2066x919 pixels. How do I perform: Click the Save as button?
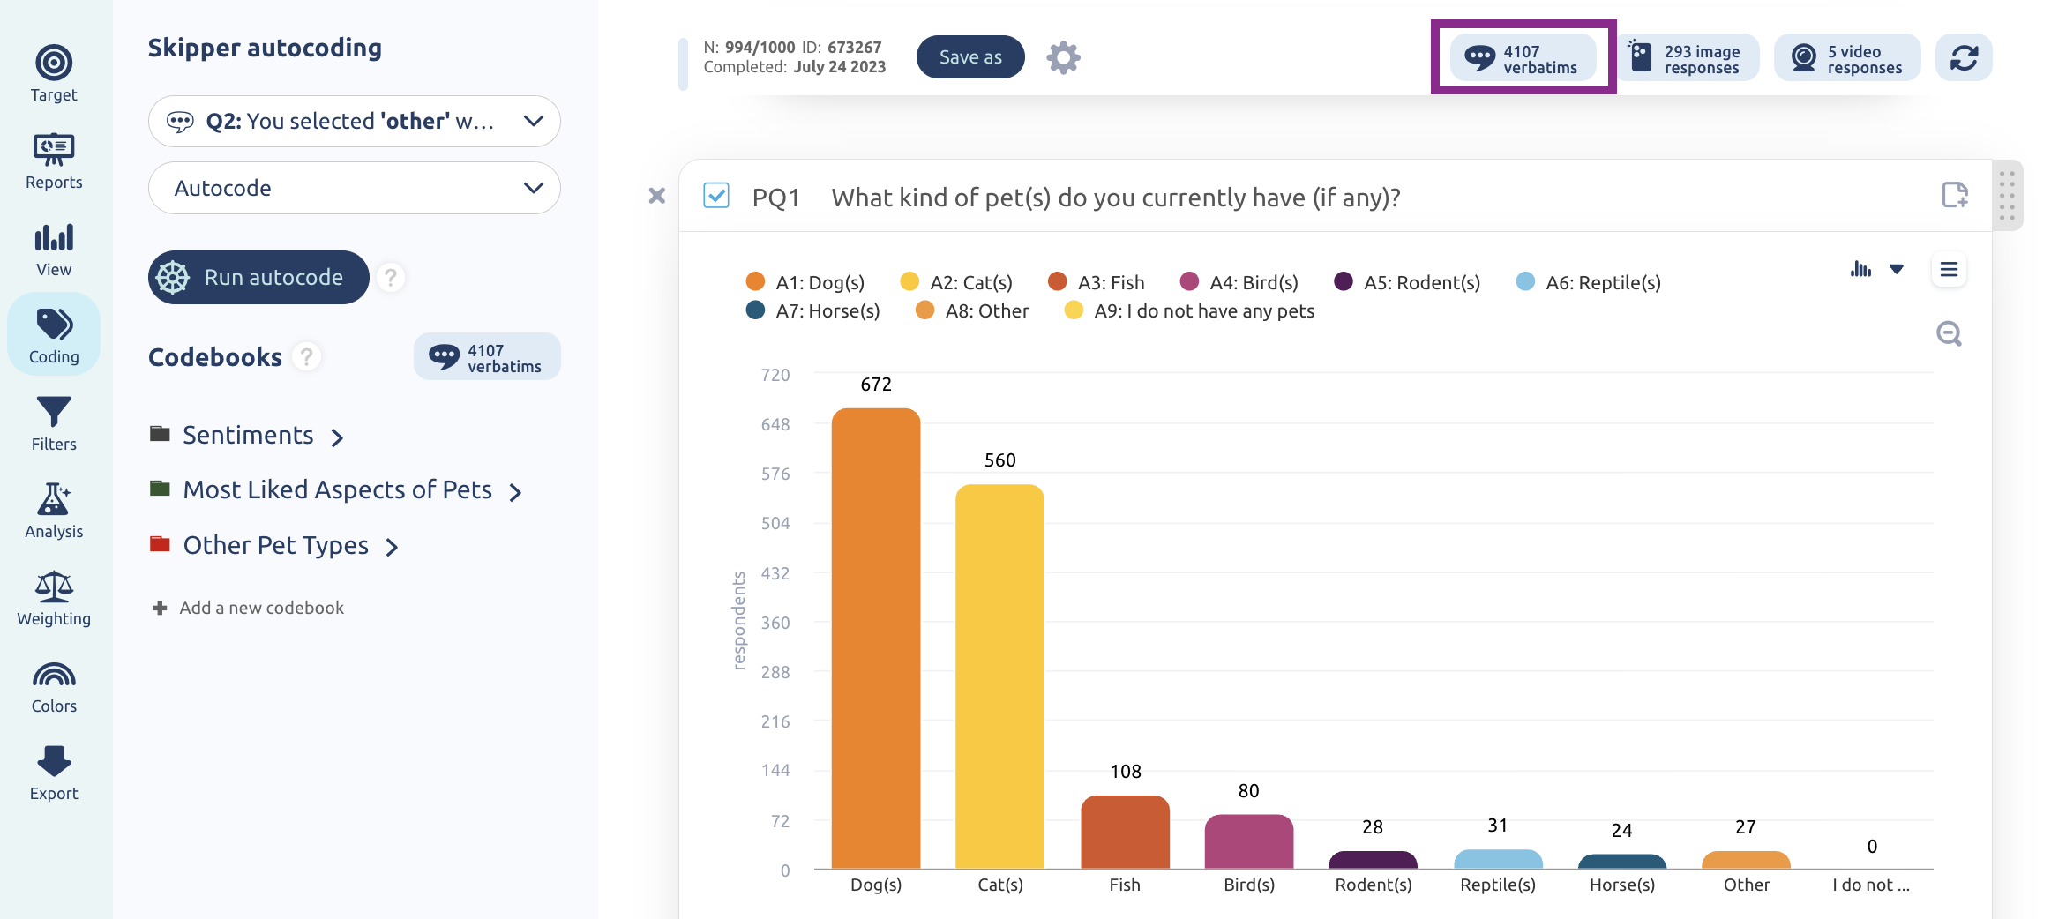click(970, 57)
